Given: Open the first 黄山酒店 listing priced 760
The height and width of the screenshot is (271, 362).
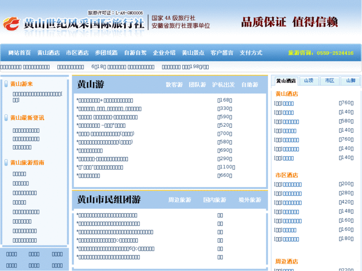Looking at the screenshot, I should (x=288, y=103).
